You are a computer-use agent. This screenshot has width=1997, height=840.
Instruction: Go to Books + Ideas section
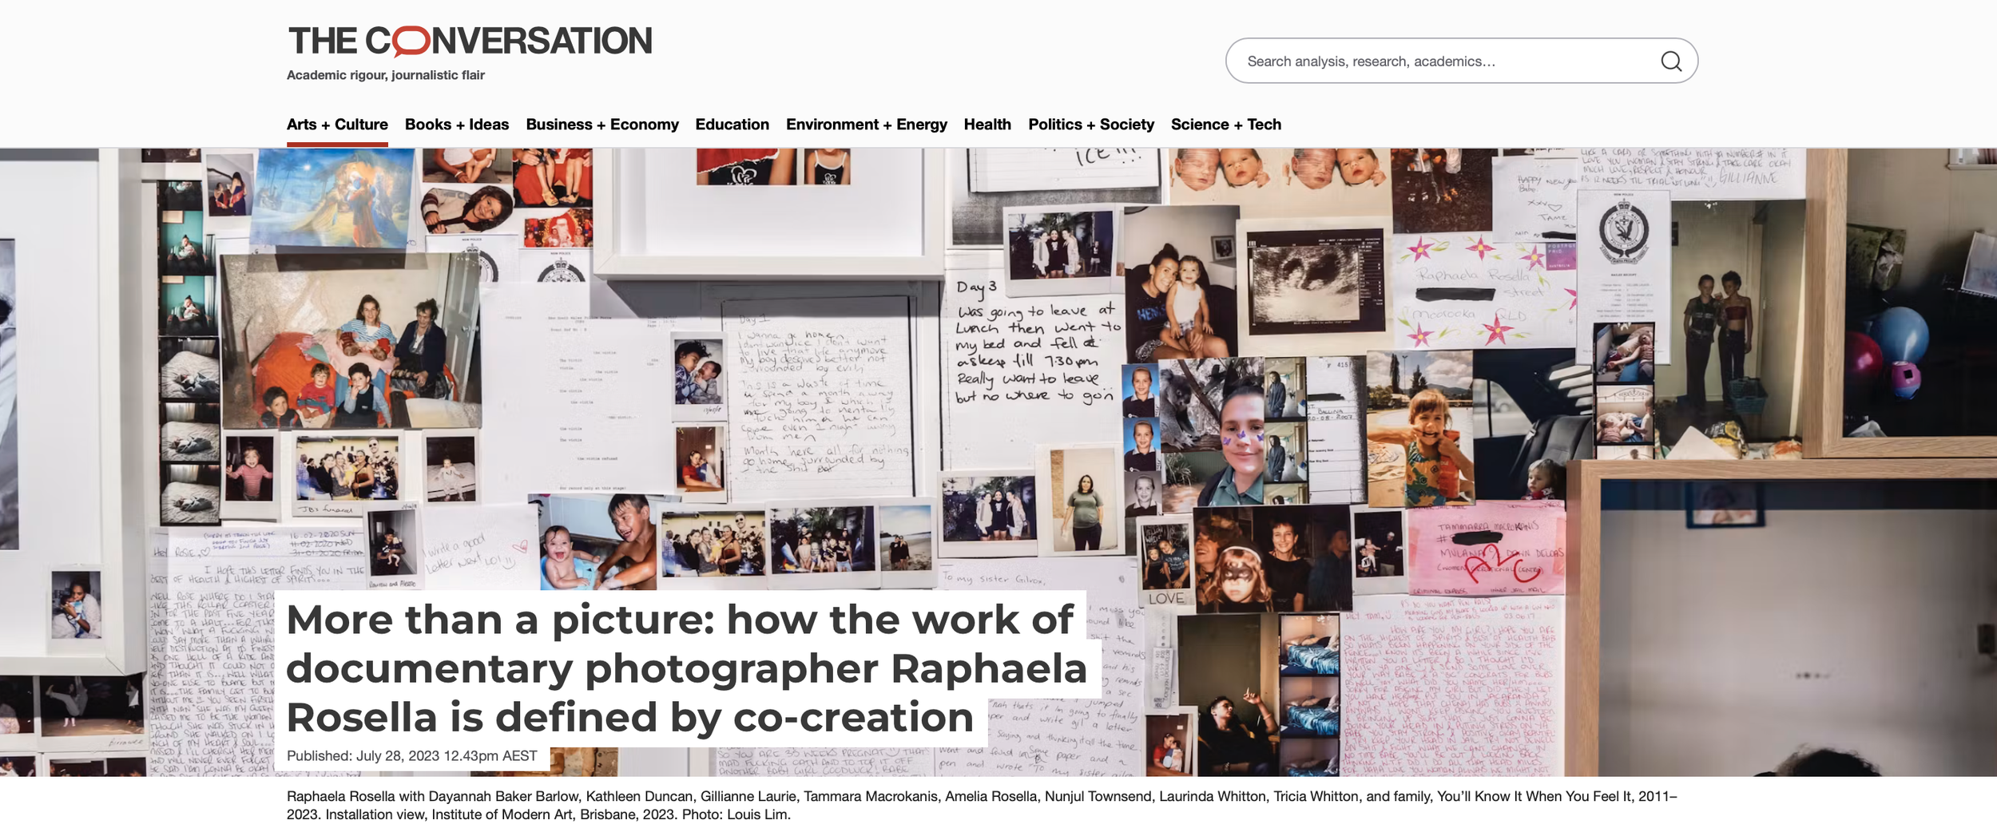click(457, 125)
